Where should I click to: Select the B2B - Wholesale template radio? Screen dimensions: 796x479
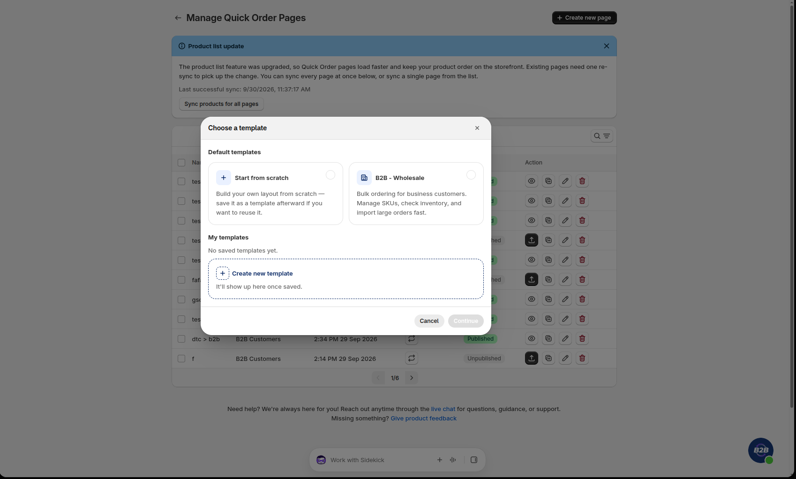(471, 175)
